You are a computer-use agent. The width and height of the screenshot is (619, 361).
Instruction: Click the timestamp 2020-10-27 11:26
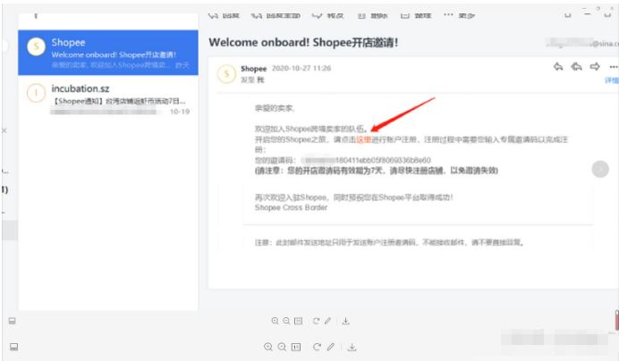pos(301,68)
